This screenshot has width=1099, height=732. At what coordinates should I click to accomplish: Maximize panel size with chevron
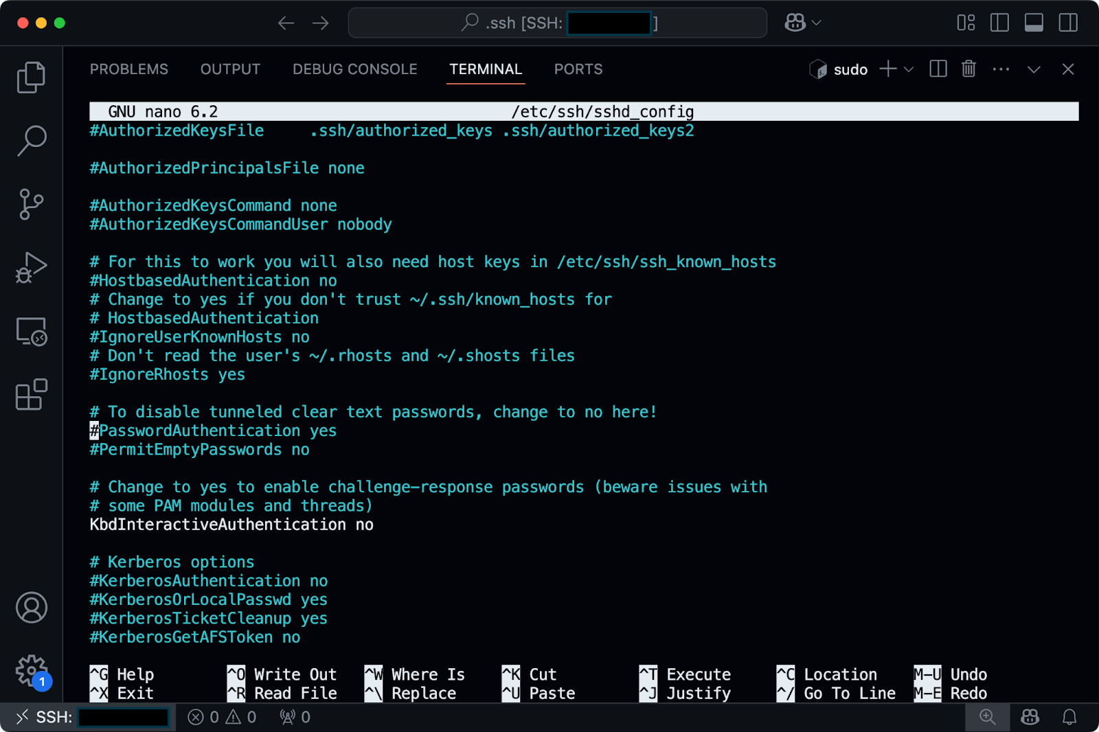(1034, 69)
